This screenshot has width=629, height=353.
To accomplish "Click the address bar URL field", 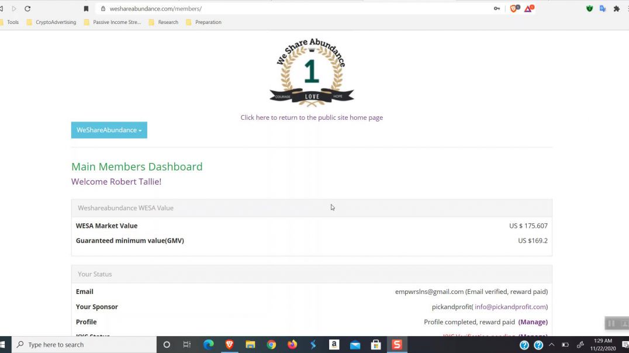I will [296, 8].
